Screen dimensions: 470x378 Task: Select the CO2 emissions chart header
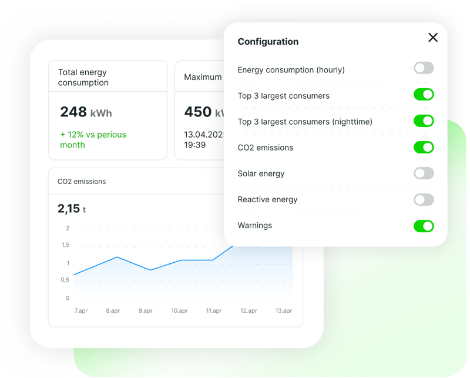82,182
